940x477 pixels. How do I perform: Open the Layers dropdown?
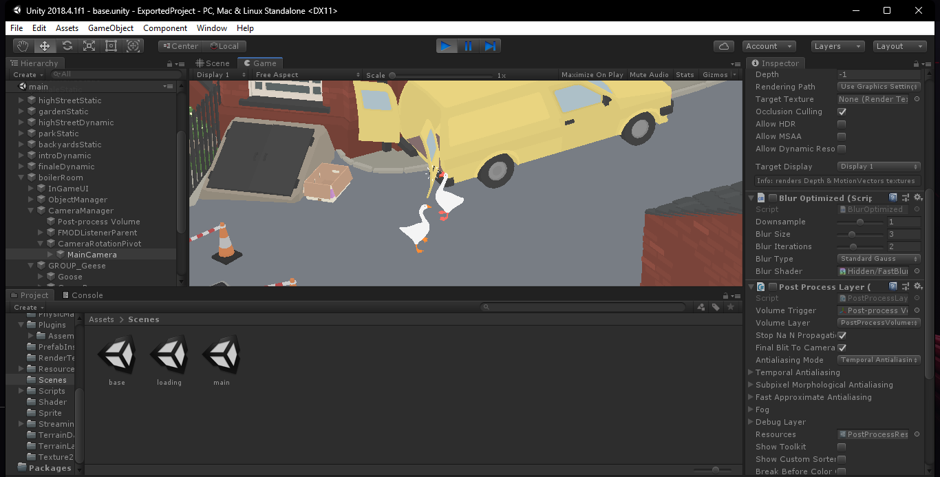[x=837, y=46]
